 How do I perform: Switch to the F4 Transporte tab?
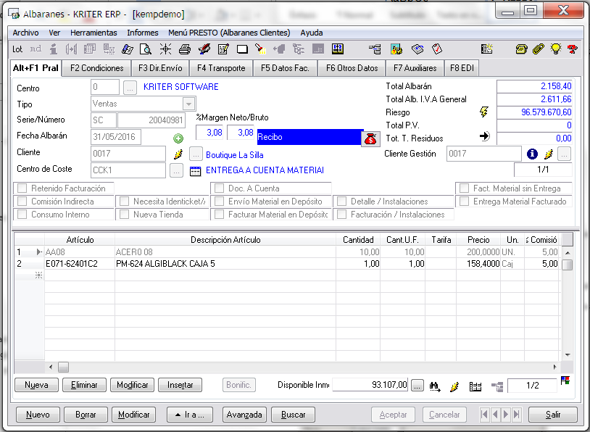221,68
